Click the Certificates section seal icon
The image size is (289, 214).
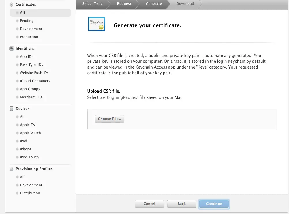(12, 5)
